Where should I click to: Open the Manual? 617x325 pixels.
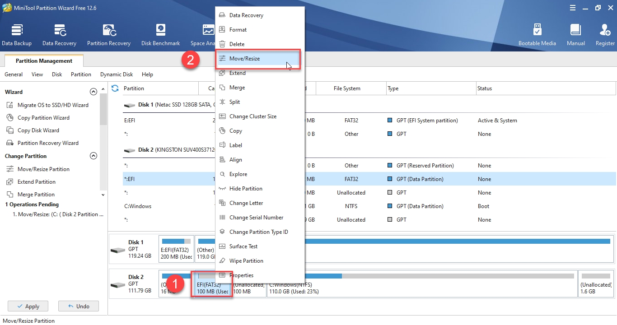pyautogui.click(x=575, y=35)
